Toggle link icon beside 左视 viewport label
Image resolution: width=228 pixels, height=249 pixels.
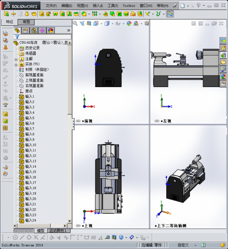pyautogui.click(x=157, y=121)
